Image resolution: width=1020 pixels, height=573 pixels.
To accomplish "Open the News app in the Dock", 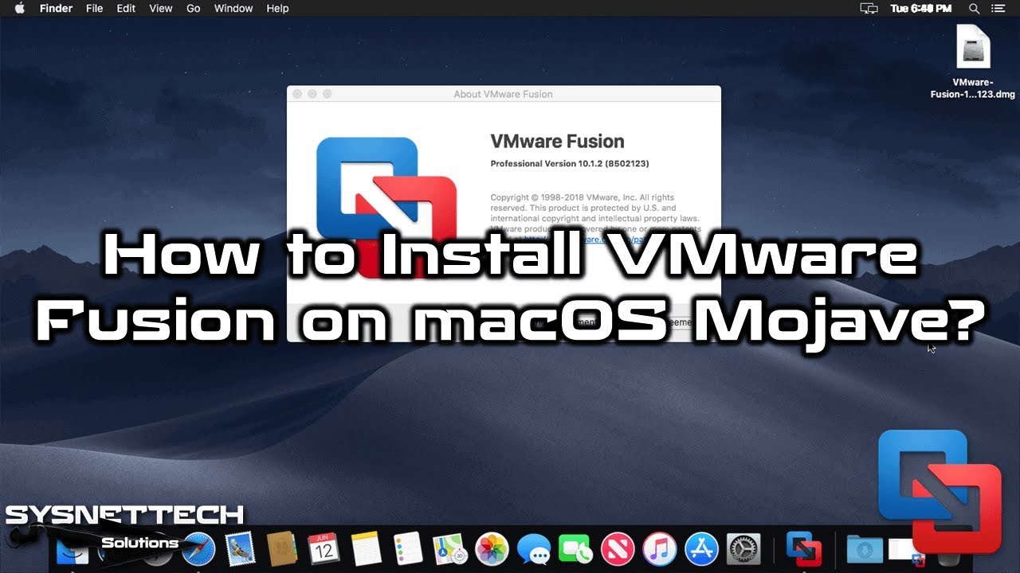I will [618, 549].
